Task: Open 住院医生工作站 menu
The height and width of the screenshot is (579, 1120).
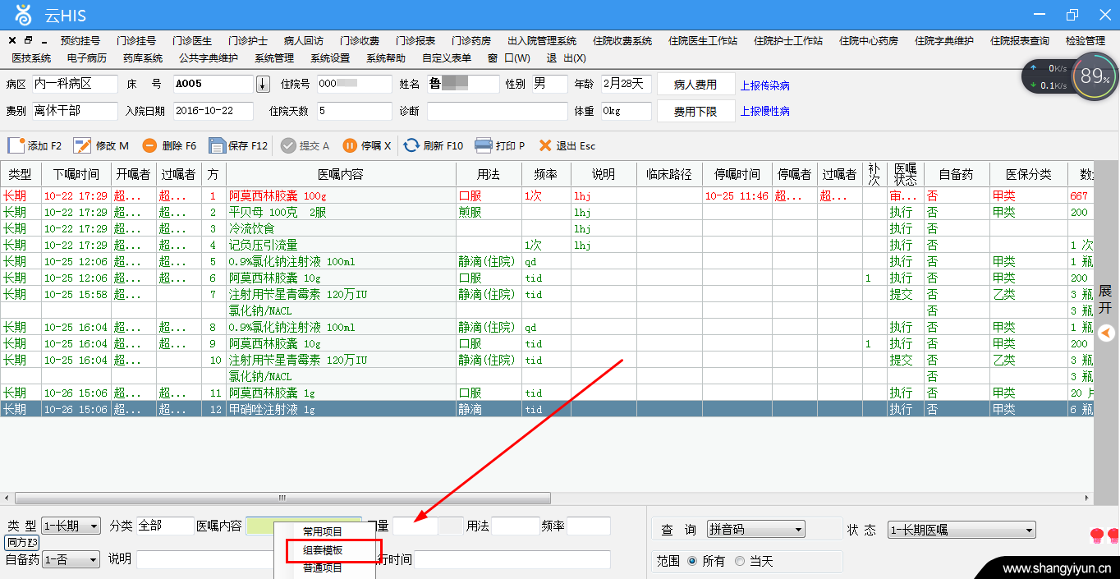Action: 703,40
